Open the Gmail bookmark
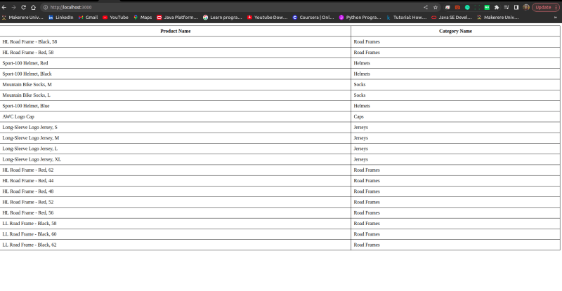This screenshot has width=562, height=291. point(89,18)
